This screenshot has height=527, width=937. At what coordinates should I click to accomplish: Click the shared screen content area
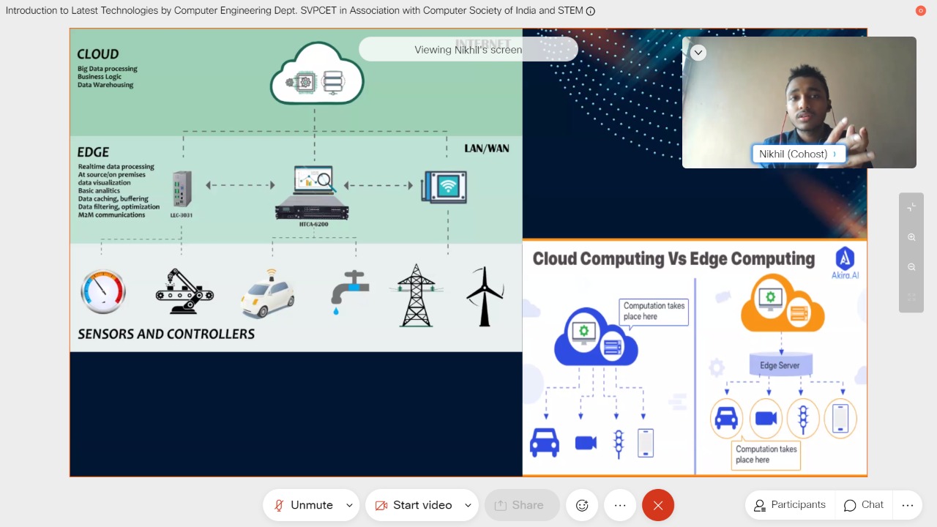(468, 253)
